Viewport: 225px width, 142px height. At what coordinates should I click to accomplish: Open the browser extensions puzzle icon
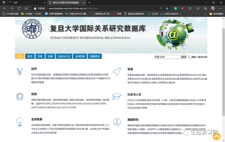190,8
